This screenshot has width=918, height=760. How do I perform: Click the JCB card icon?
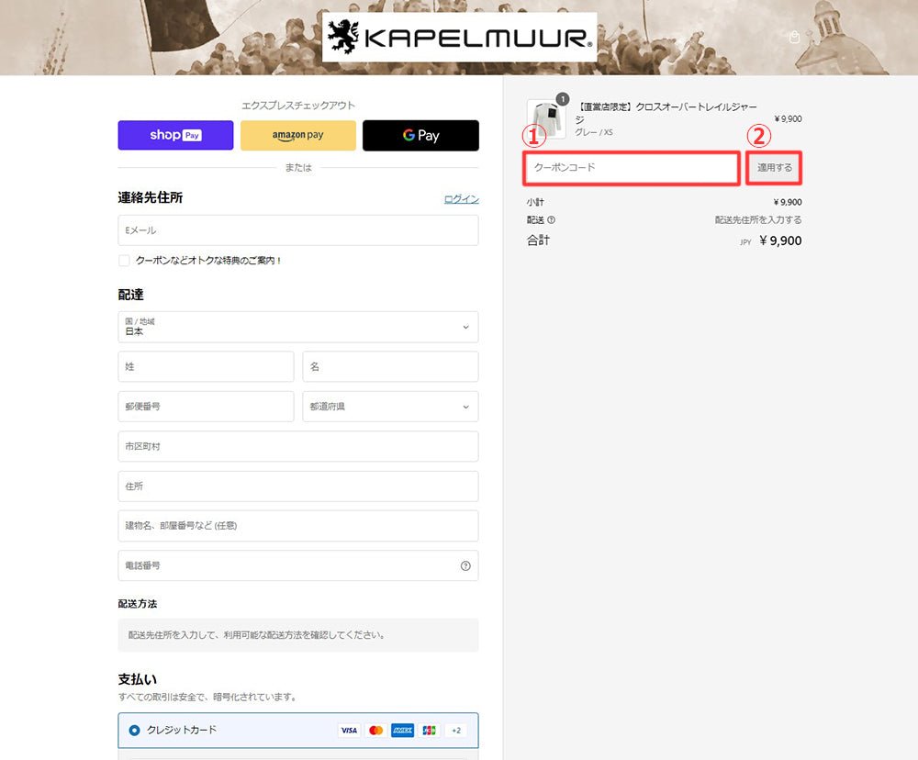[429, 730]
